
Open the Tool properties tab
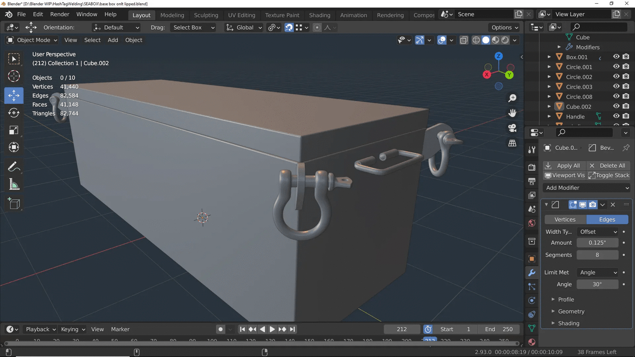532,149
